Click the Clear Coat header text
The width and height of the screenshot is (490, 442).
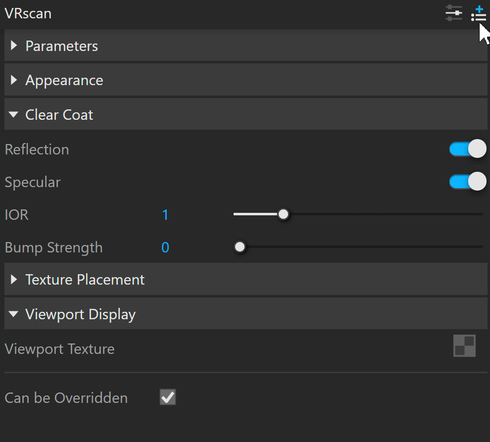point(59,115)
